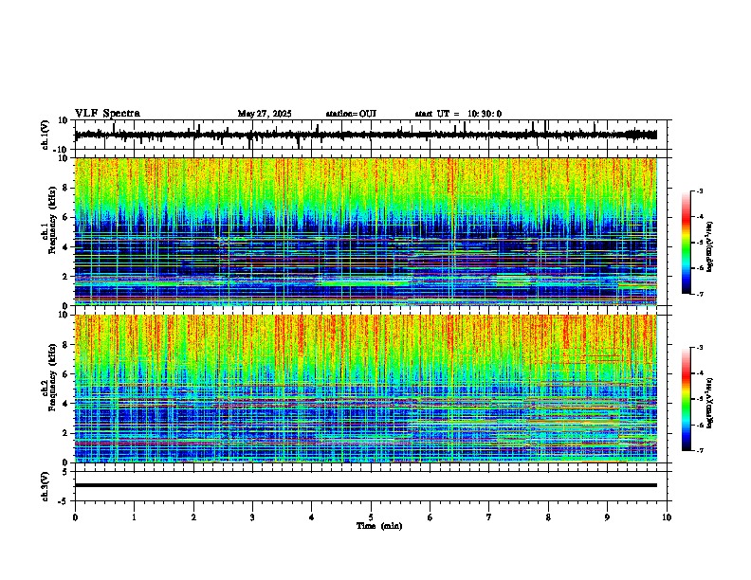751x580 pixels.
Task: Click time axis tick label "5"
Action: coord(371,517)
